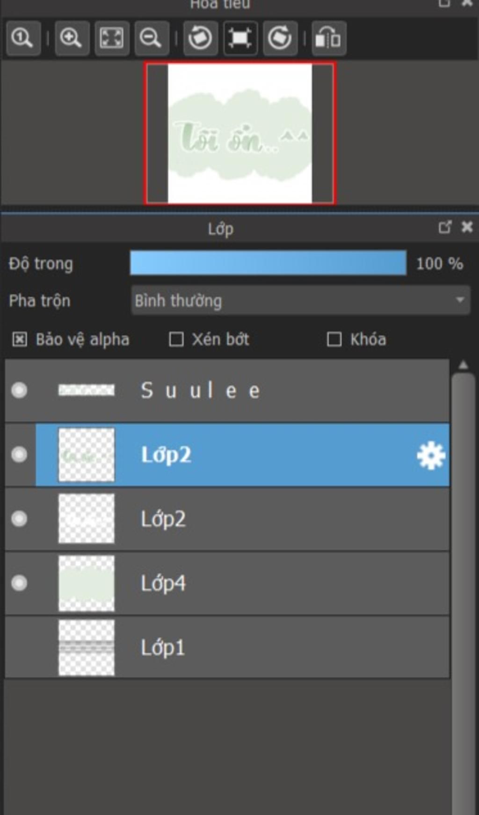Adjust the Độ trong opacity slider
The height and width of the screenshot is (815, 479).
[x=268, y=263]
